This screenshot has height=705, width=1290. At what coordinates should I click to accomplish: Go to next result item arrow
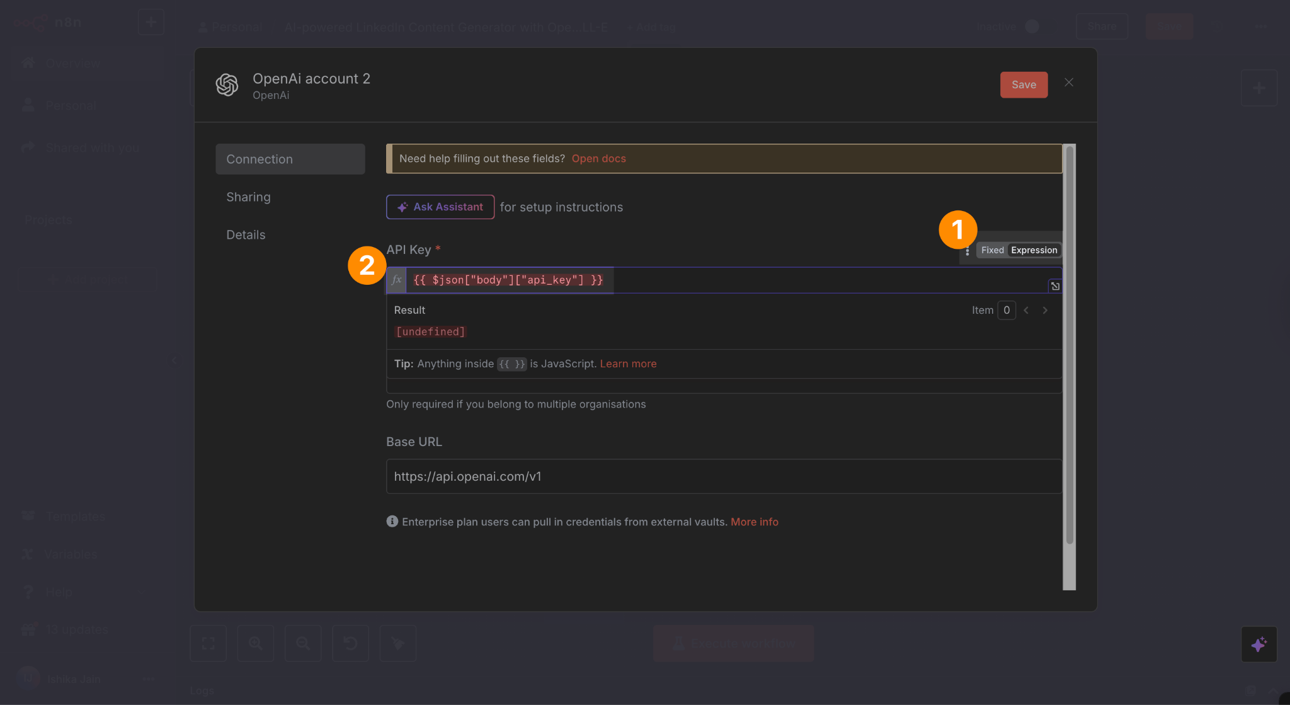pyautogui.click(x=1045, y=310)
